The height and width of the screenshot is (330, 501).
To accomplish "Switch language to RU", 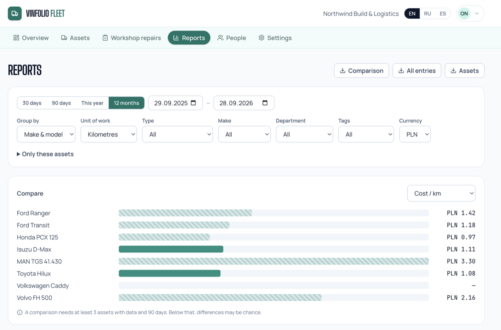I will click(x=428, y=13).
